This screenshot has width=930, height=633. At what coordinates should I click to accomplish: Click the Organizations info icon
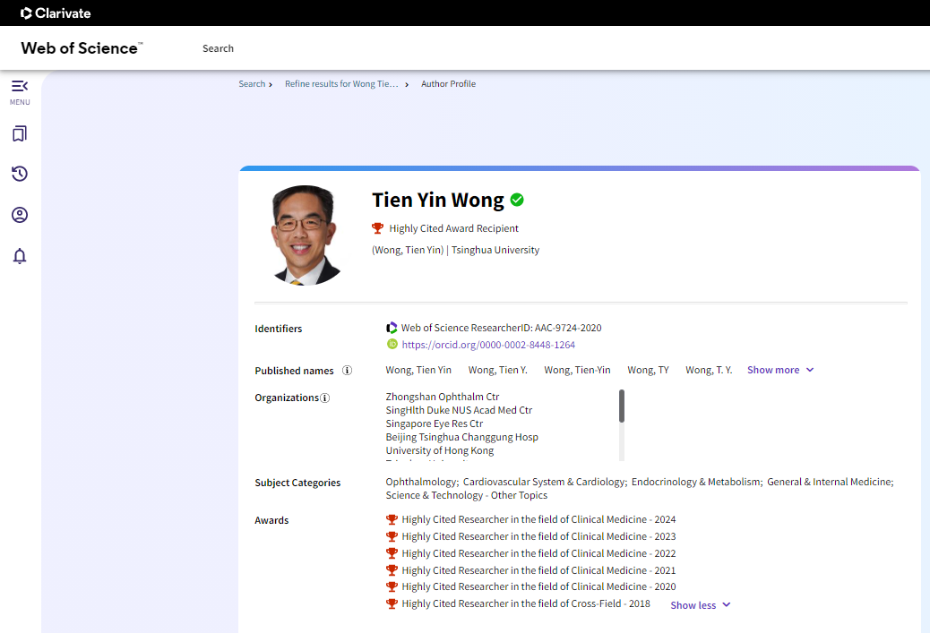coord(325,398)
